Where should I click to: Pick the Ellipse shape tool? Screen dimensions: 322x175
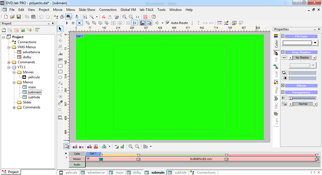[60, 77]
